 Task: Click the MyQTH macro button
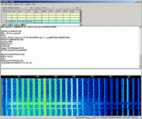pos(17,8)
